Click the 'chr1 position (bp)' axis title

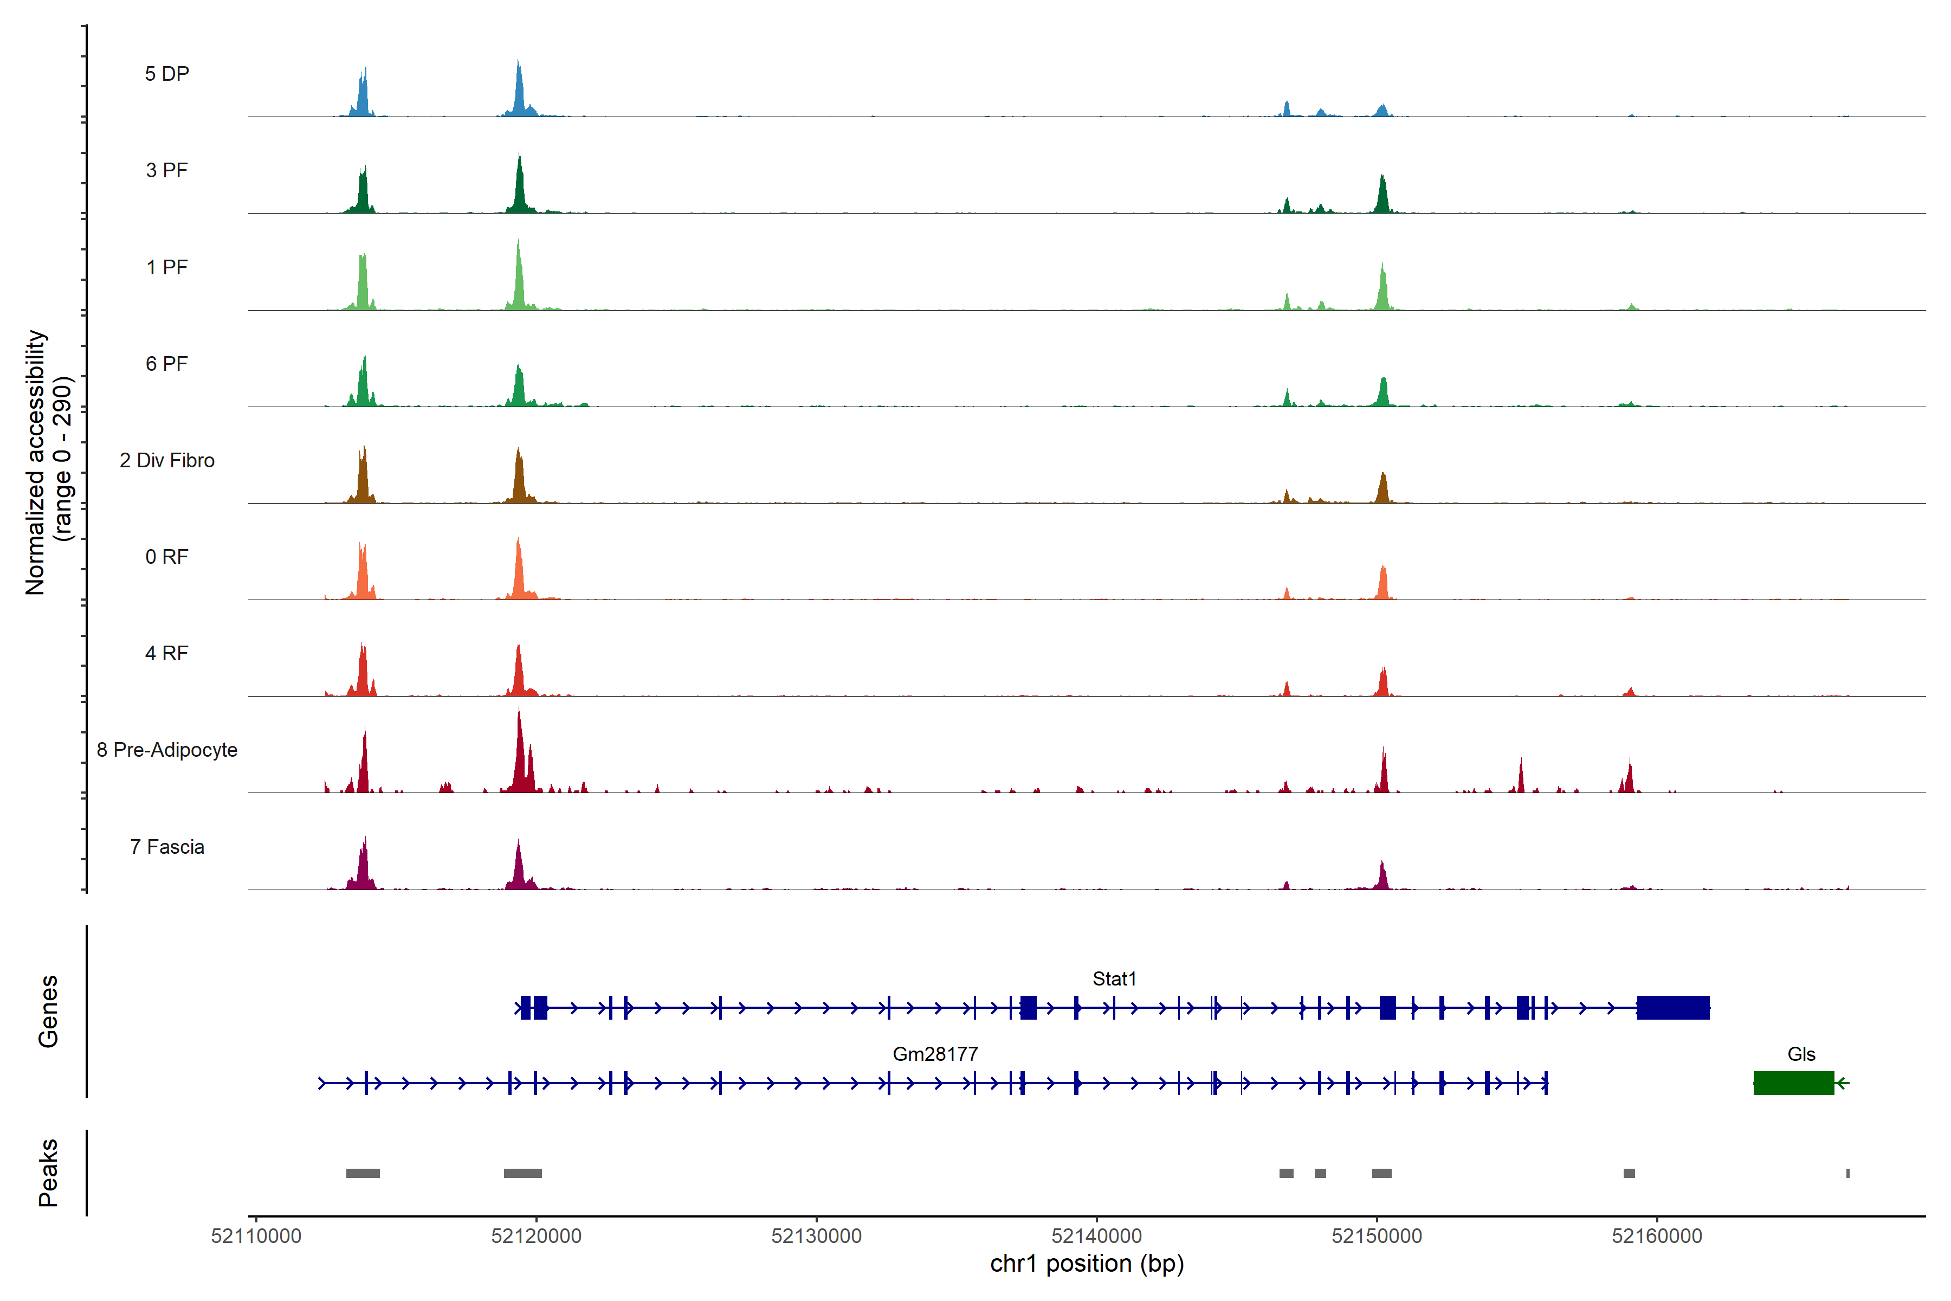[1087, 1264]
